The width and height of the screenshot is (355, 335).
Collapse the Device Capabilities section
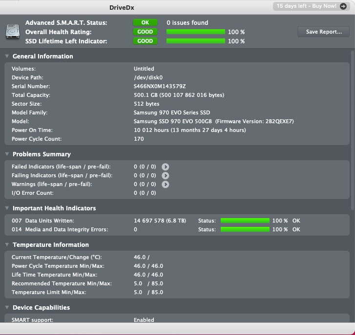click(x=7, y=307)
